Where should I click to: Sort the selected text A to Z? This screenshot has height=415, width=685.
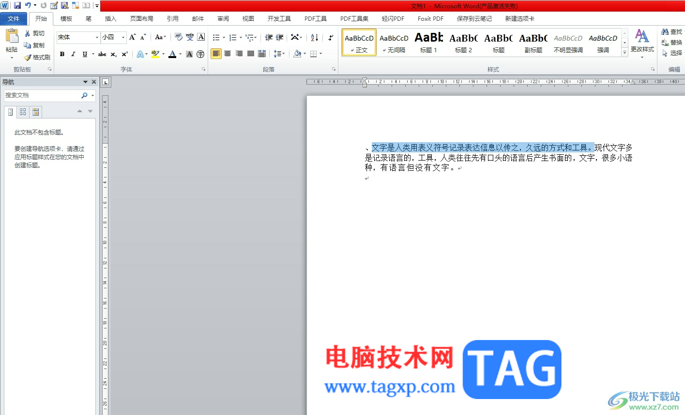click(315, 37)
